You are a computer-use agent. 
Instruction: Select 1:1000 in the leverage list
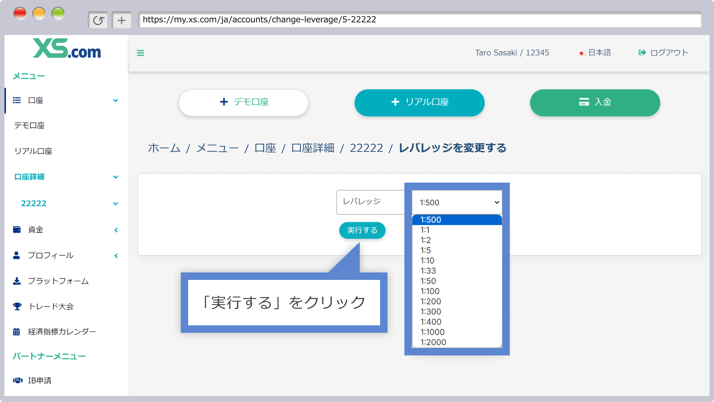click(457, 332)
